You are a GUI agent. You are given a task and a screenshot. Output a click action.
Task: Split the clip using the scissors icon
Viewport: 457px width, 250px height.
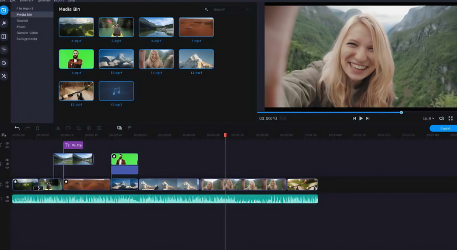tap(58, 128)
